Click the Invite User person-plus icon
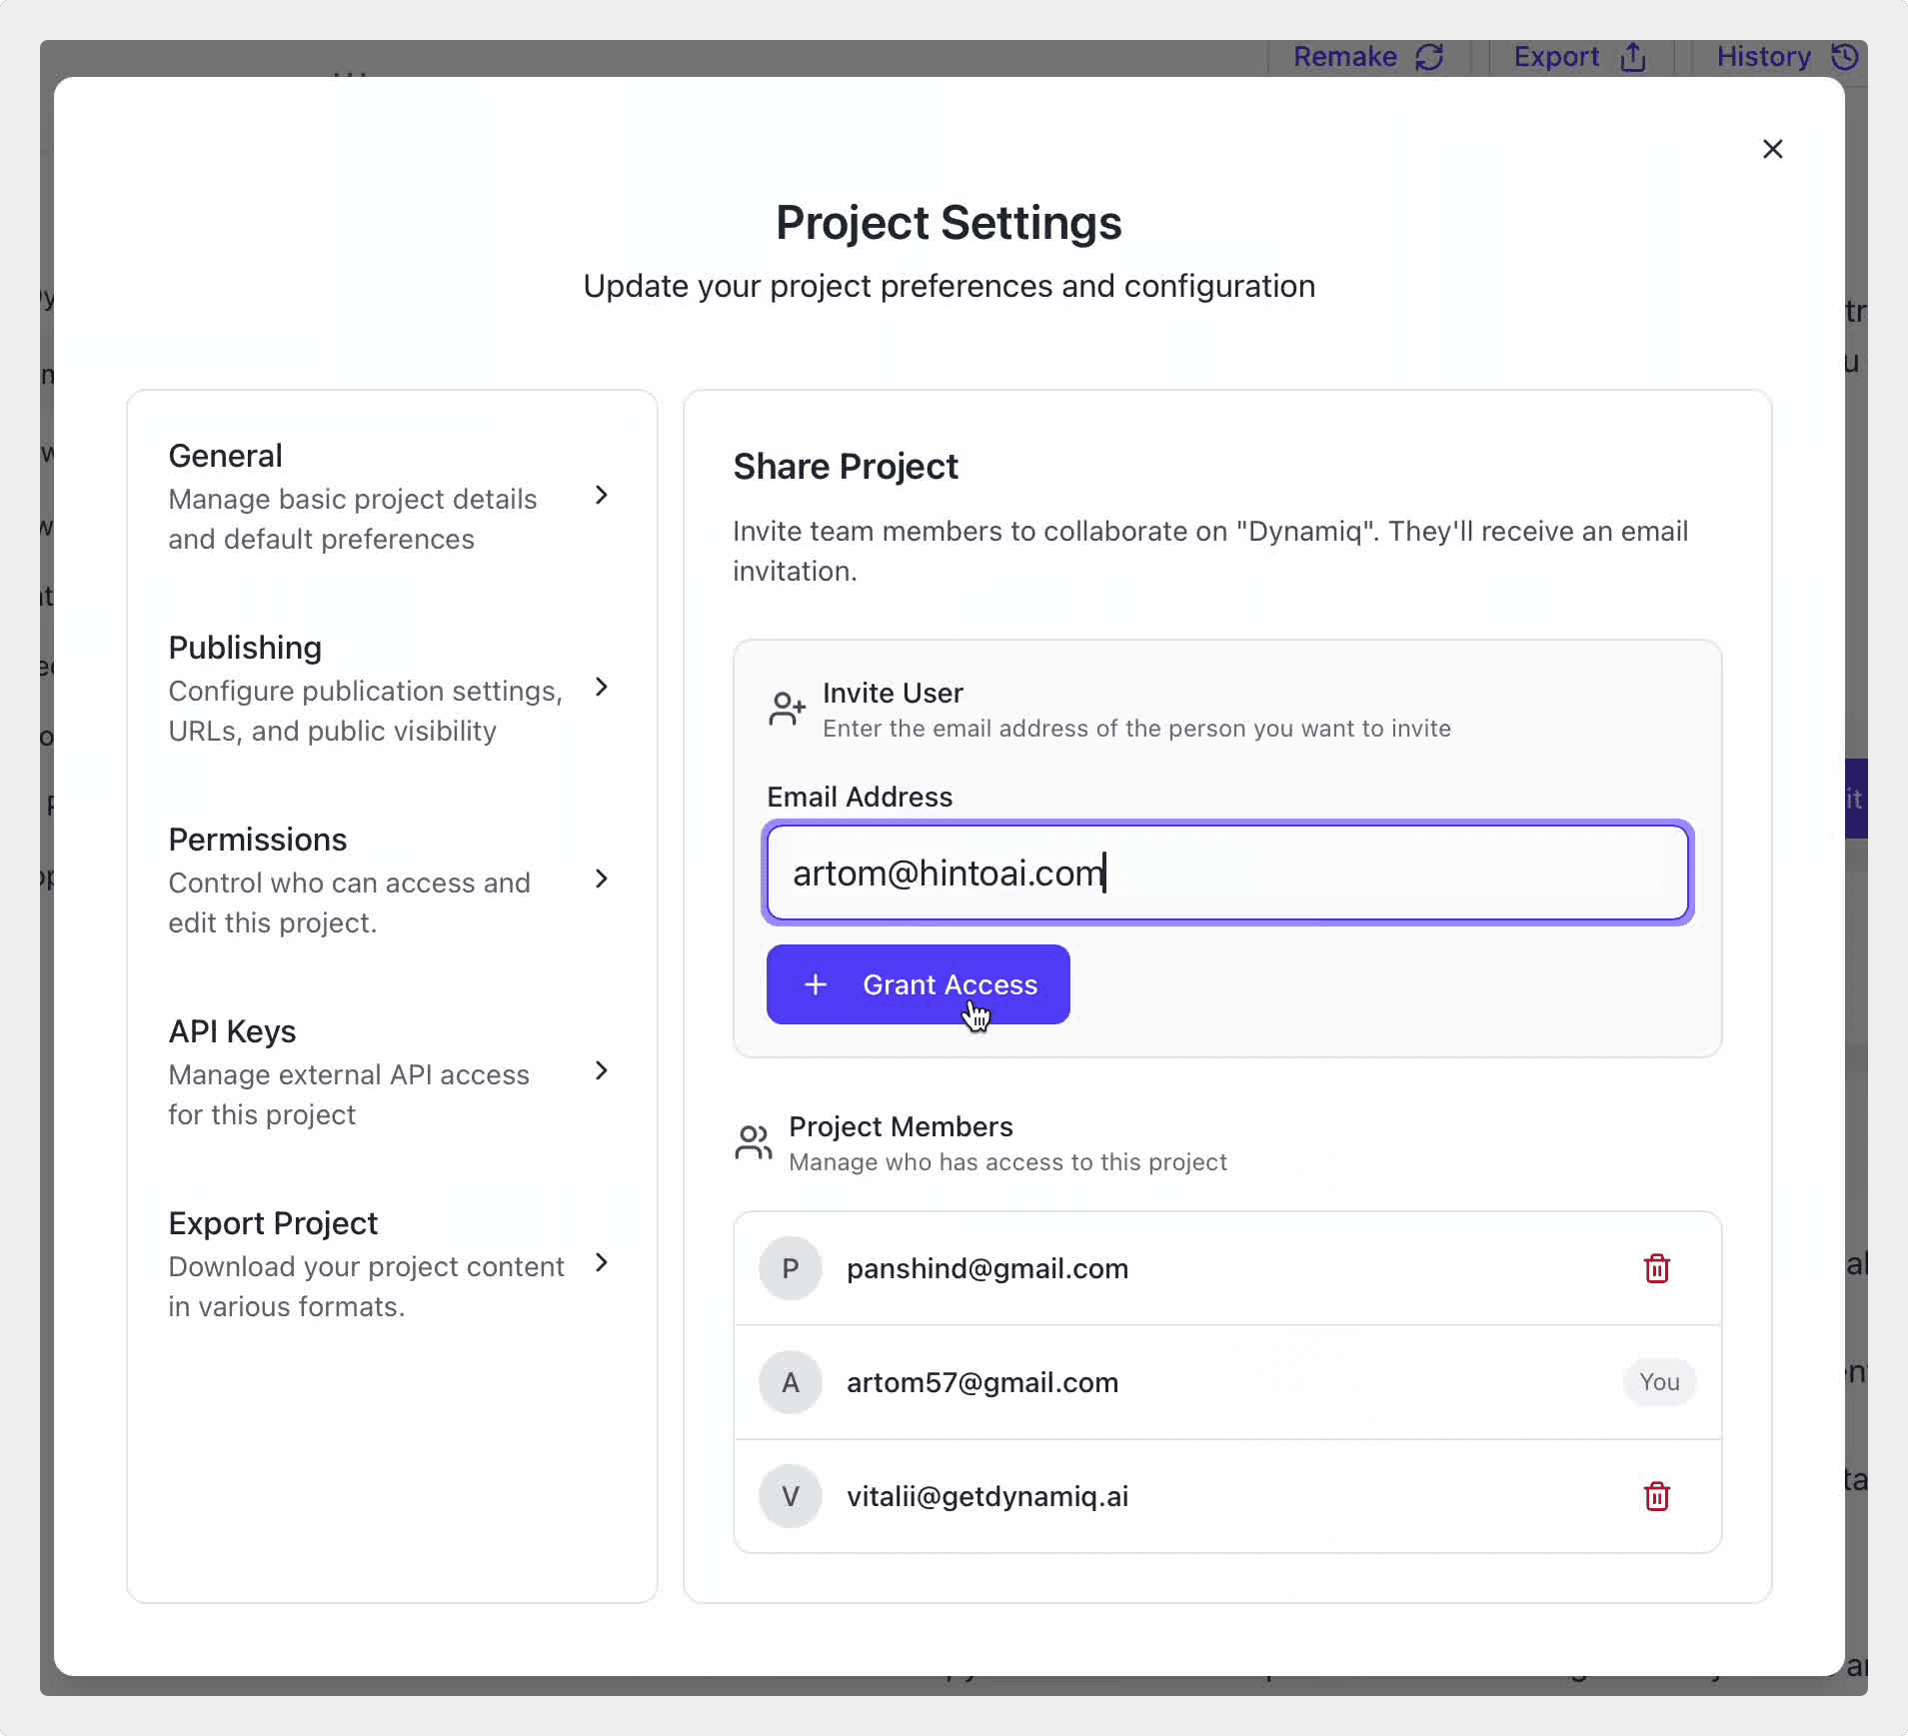 pyautogui.click(x=787, y=709)
